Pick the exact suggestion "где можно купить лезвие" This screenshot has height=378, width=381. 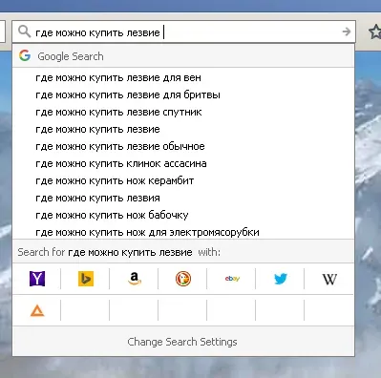point(183,129)
